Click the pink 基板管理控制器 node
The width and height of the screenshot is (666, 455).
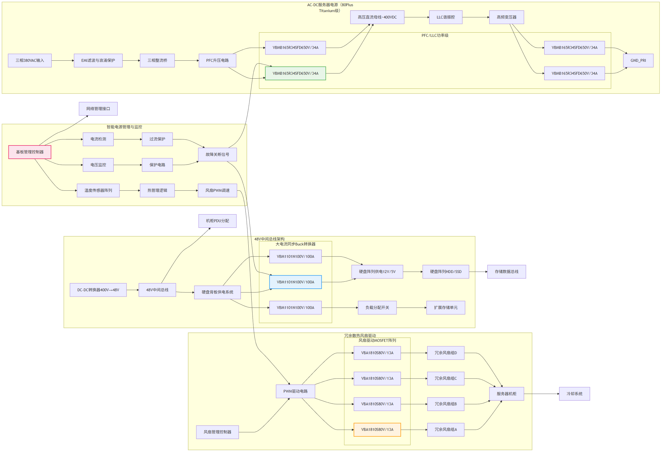coord(30,153)
